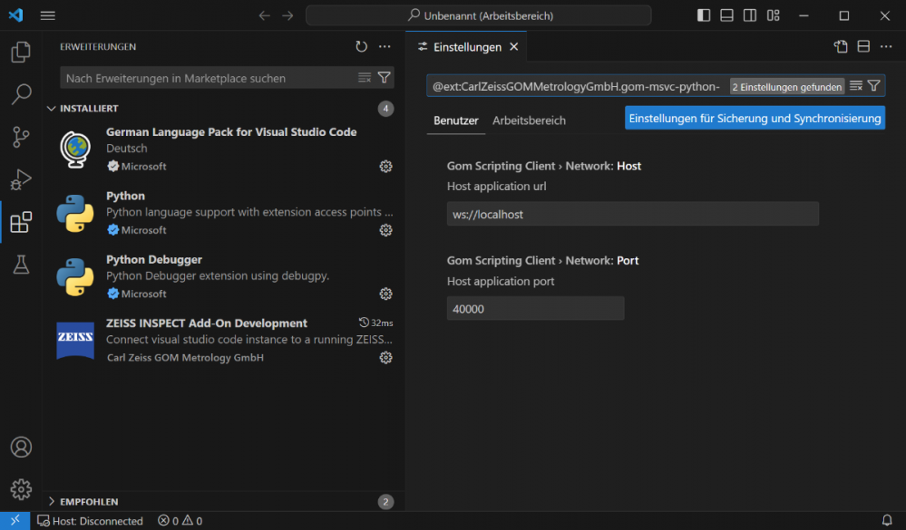Screen dimensions: 906x530
Task: Open extensions view more actions menu
Action: pyautogui.click(x=385, y=47)
